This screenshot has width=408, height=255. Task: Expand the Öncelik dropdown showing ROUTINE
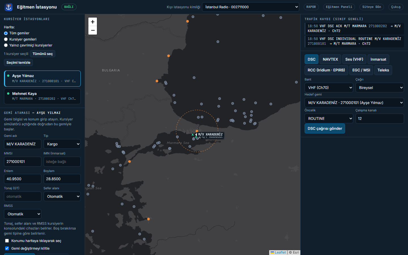(x=329, y=118)
